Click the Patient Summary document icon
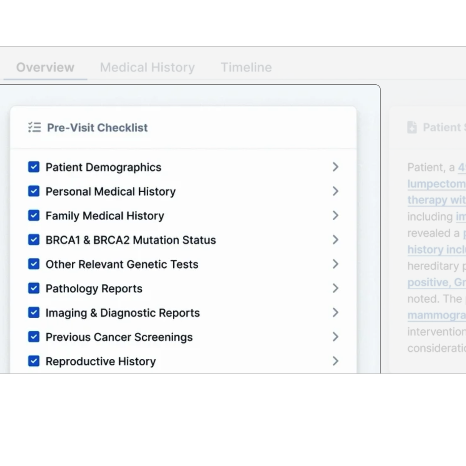Viewport: 466px width, 466px height. coord(412,127)
